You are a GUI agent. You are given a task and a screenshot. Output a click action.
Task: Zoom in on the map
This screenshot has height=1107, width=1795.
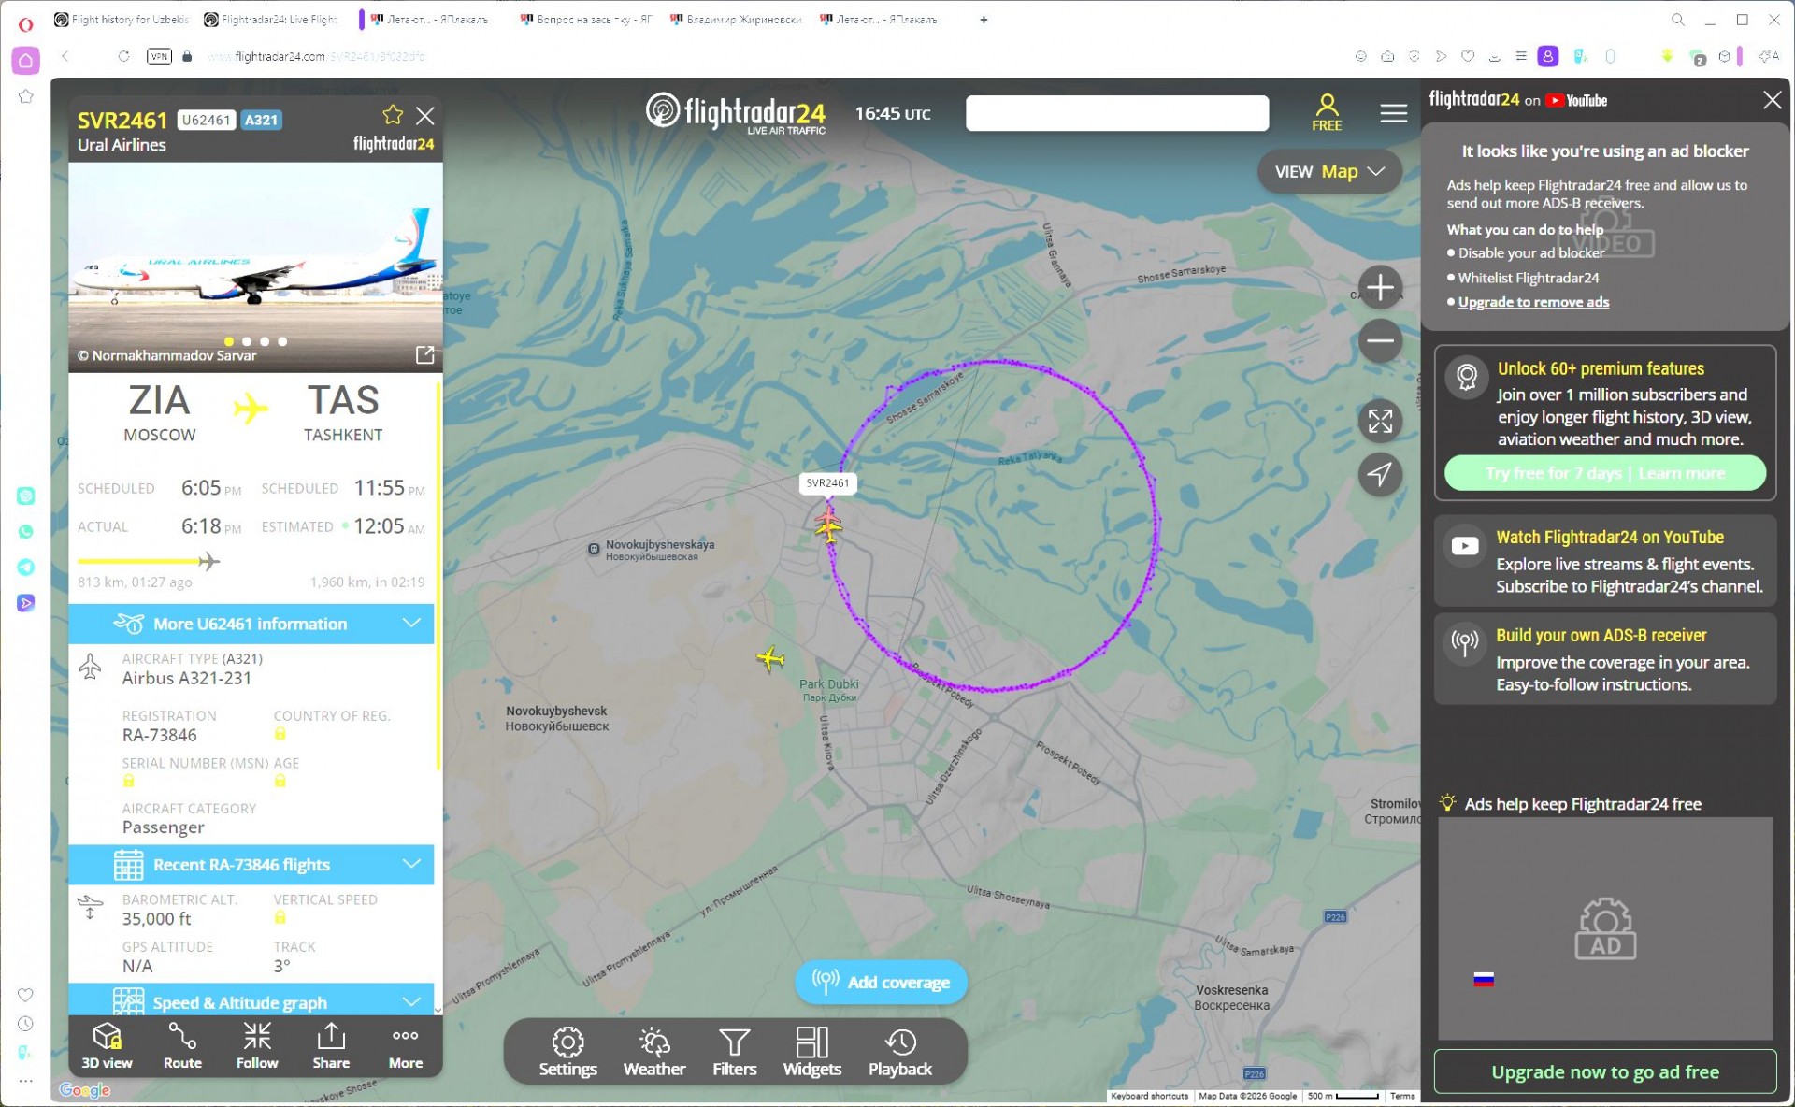[x=1380, y=287]
